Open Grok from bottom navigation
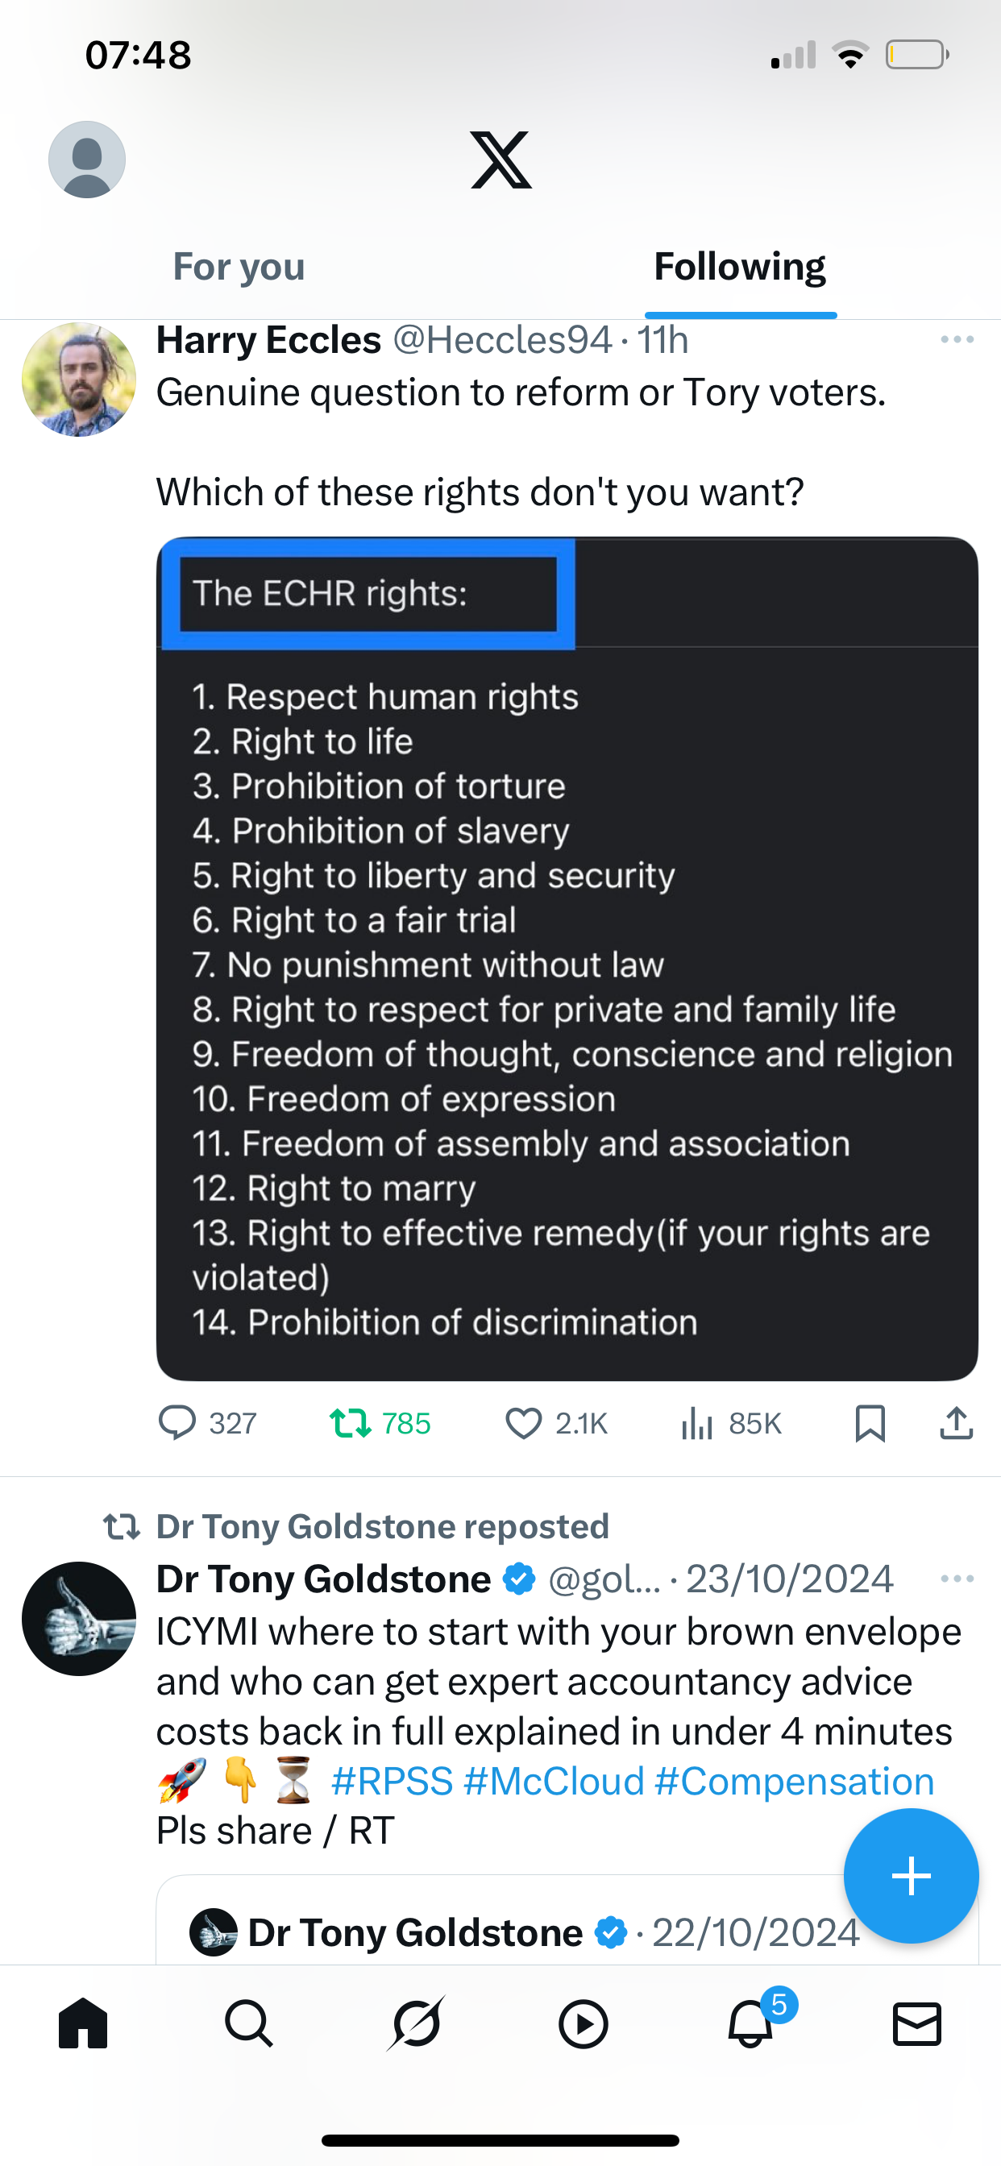Image resolution: width=1001 pixels, height=2166 pixels. [x=416, y=2024]
